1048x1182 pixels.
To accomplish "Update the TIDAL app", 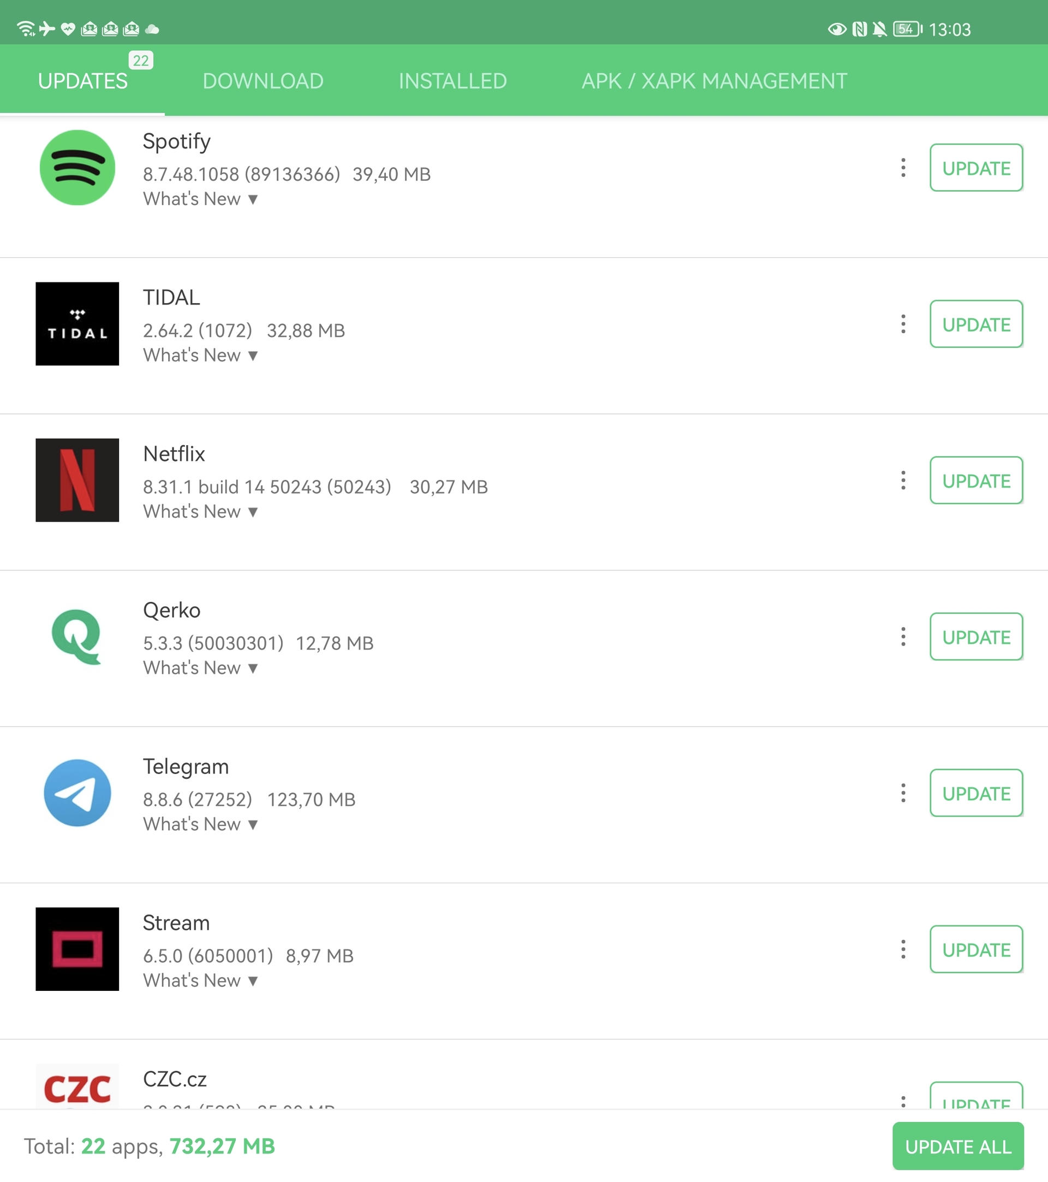I will [976, 324].
